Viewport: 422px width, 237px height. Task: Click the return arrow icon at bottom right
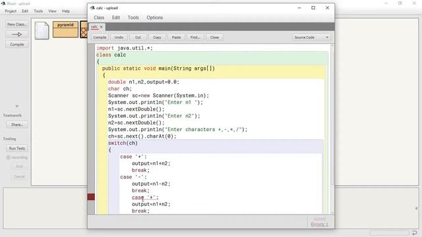click(415, 232)
